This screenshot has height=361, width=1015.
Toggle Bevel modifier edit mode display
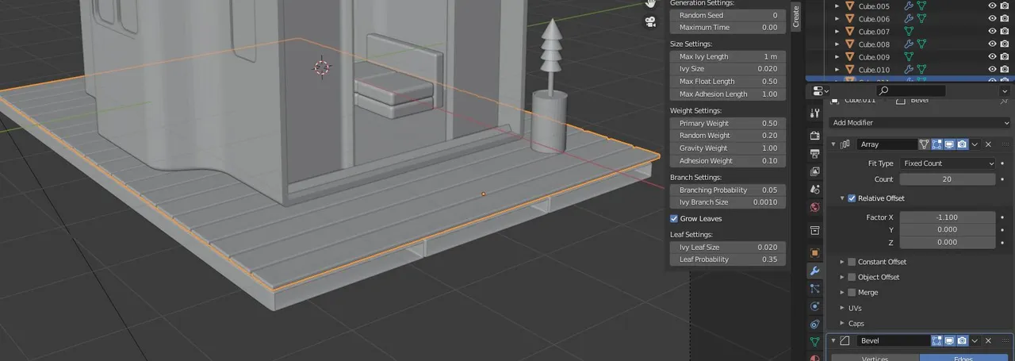click(x=936, y=340)
